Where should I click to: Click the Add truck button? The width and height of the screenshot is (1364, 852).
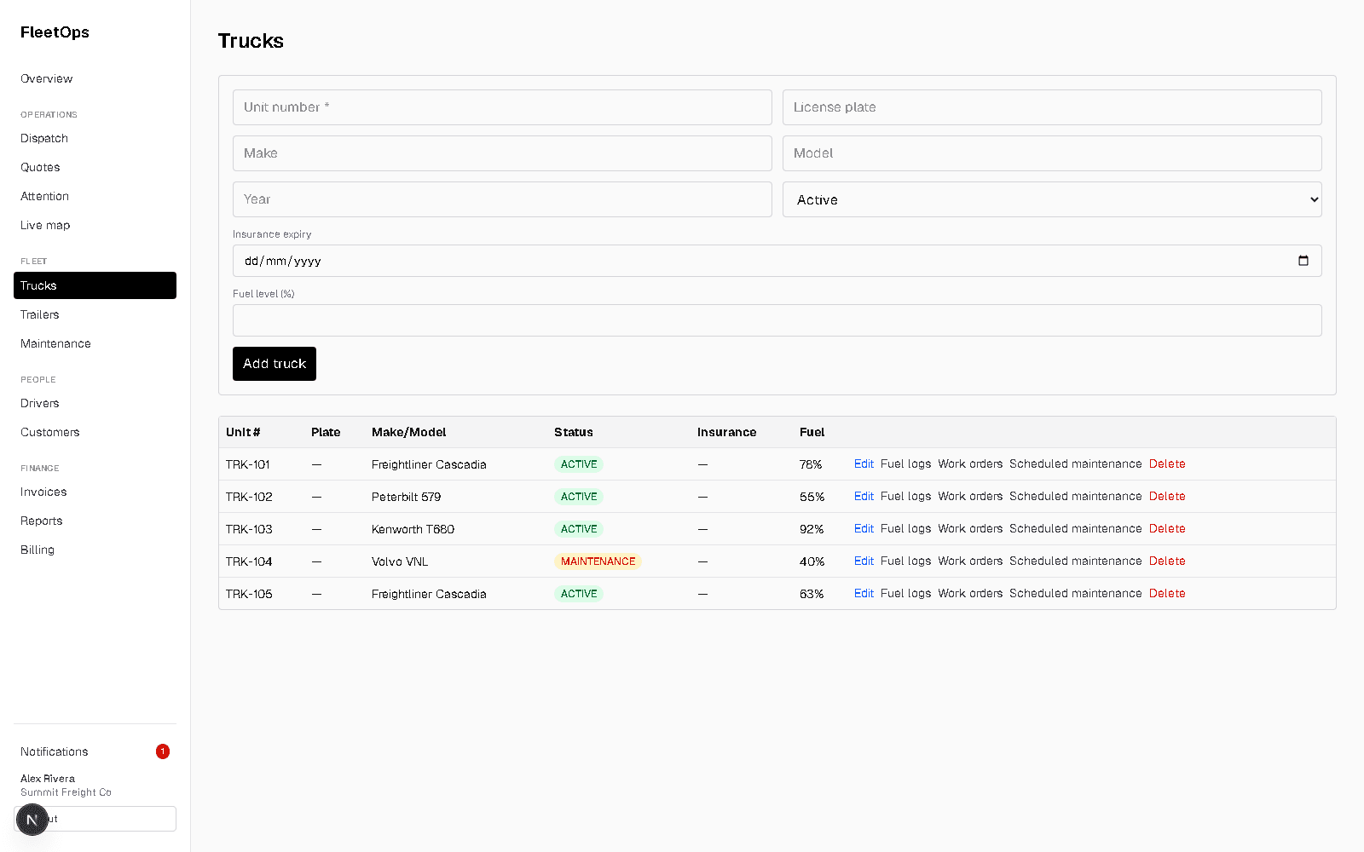275,364
